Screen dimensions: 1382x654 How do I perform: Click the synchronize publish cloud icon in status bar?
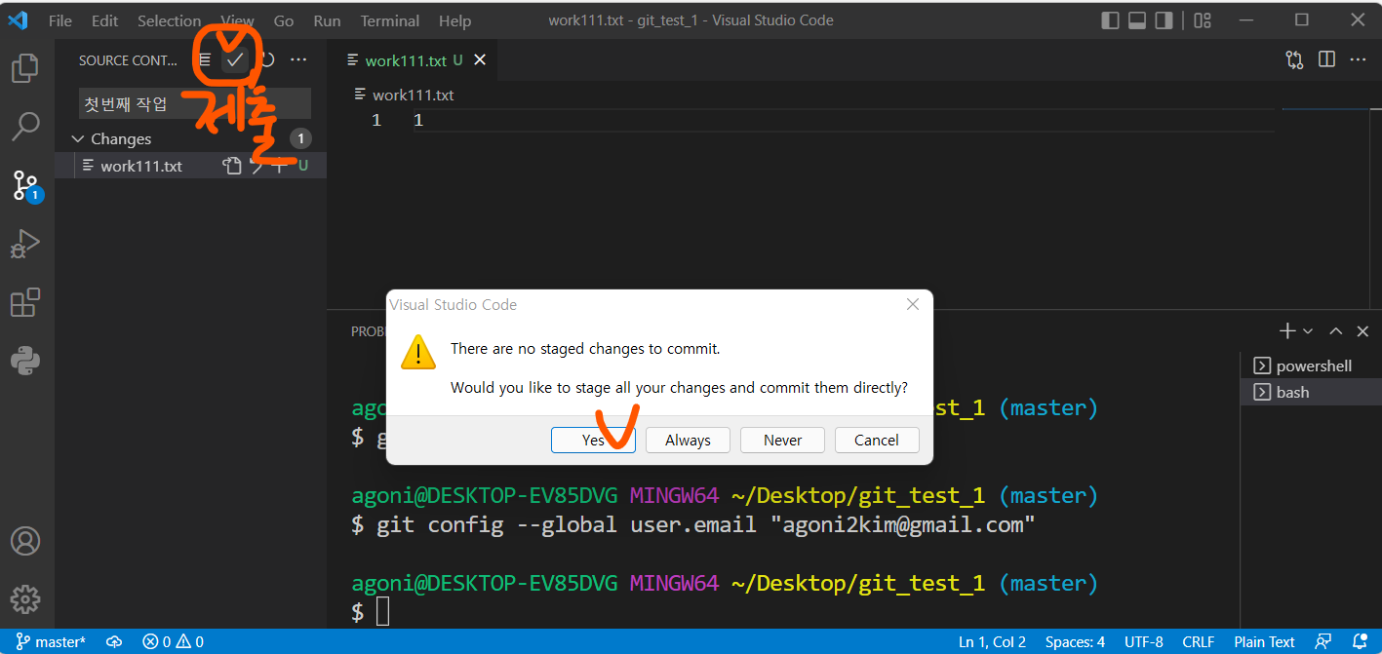[x=114, y=641]
